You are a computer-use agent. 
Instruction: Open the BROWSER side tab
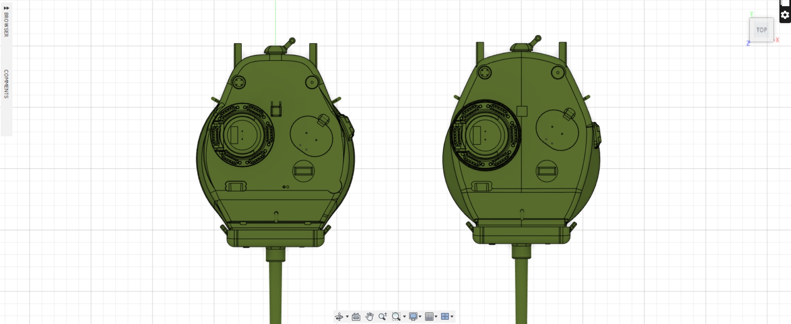click(6, 25)
